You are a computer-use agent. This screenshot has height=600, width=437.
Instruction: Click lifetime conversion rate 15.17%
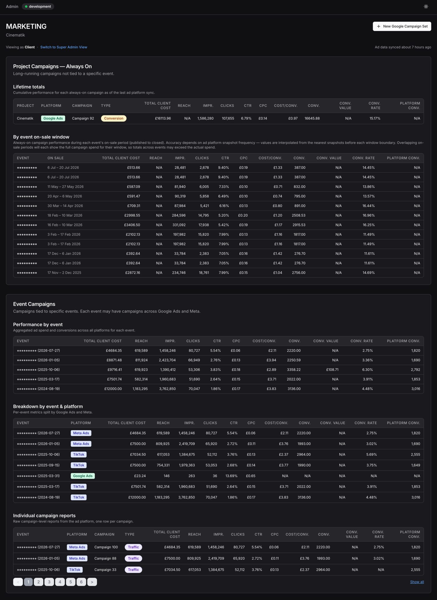pos(375,118)
